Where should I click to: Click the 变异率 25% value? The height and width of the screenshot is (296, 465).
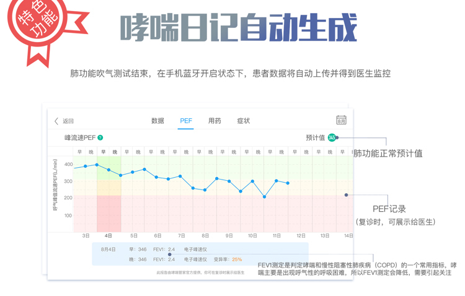(228, 259)
